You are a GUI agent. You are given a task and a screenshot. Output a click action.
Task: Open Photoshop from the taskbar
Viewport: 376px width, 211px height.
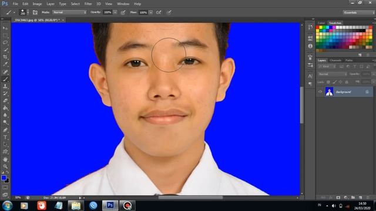pyautogui.click(x=110, y=206)
